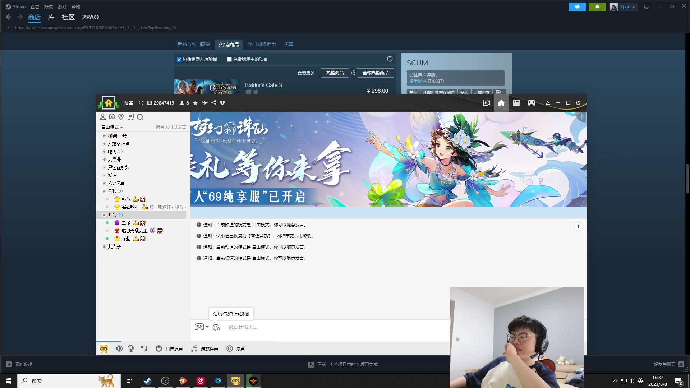Click the favorite star icon in channel header
690x388 pixels.
coord(195,103)
